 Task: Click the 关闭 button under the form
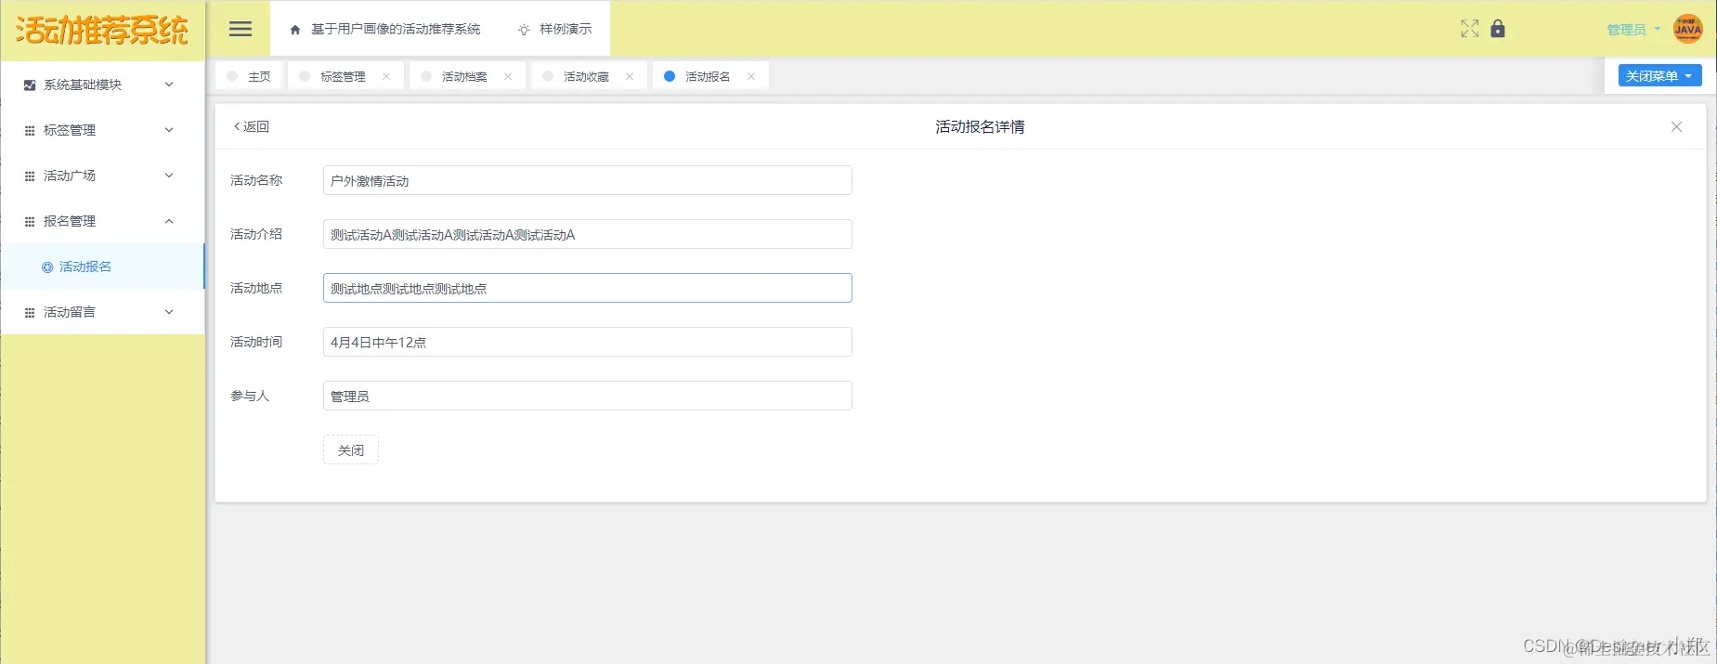[351, 449]
